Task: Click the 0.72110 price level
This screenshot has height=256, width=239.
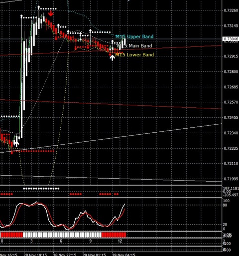Action: (231, 164)
